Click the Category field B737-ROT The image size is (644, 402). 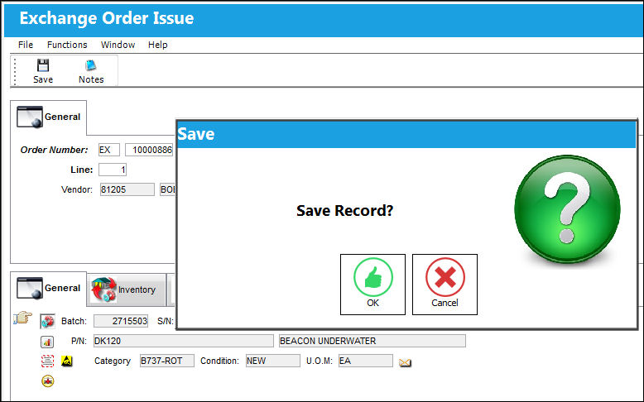point(166,361)
